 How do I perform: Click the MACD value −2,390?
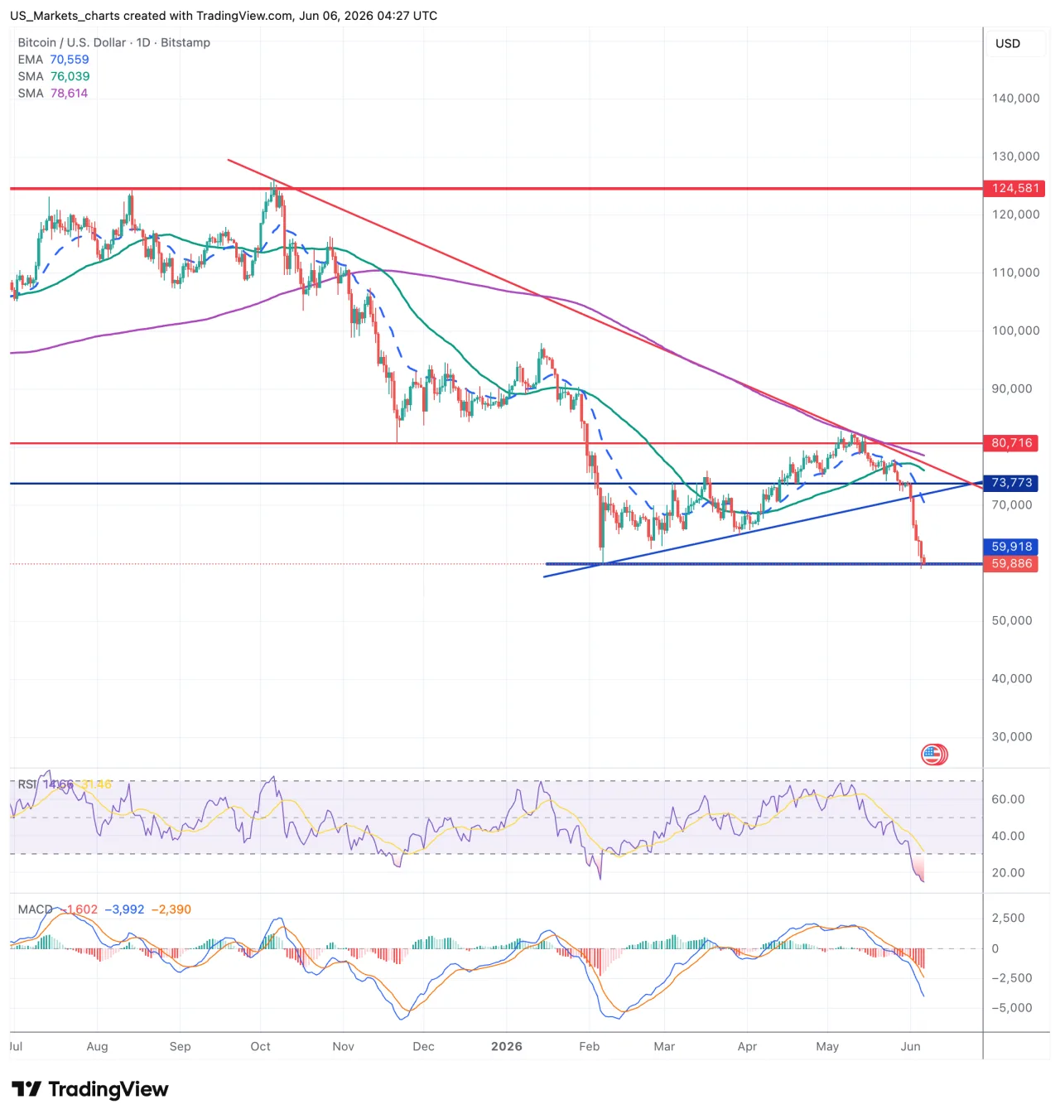pyautogui.click(x=171, y=909)
